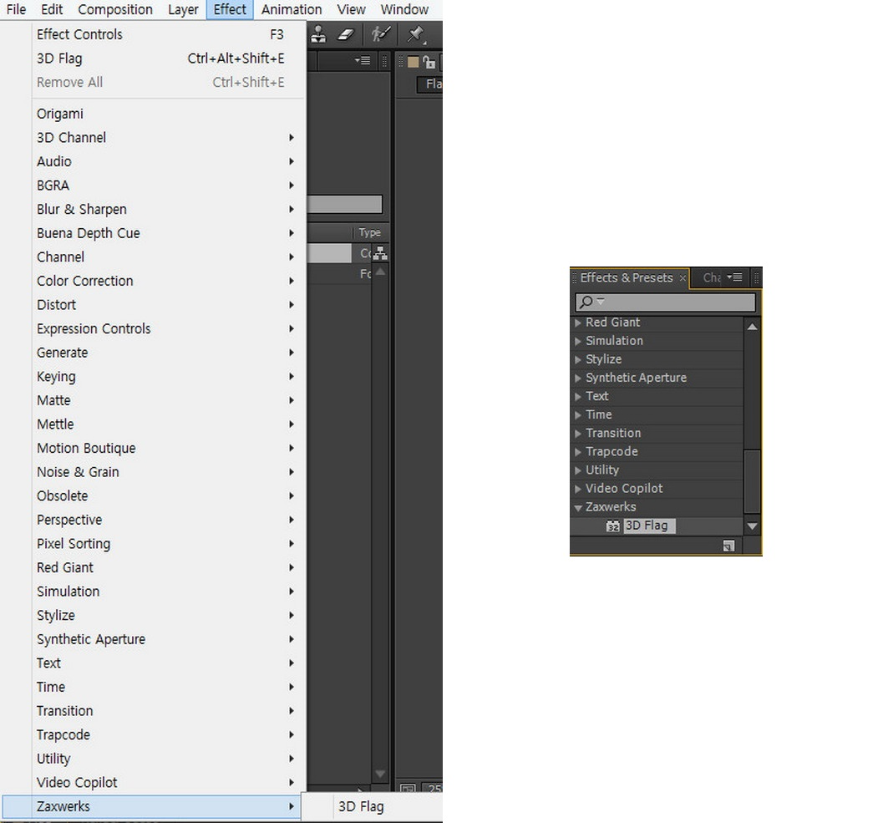This screenshot has height=823, width=888.
Task: Collapse Zaxwerks category in Effects panel
Action: point(577,507)
